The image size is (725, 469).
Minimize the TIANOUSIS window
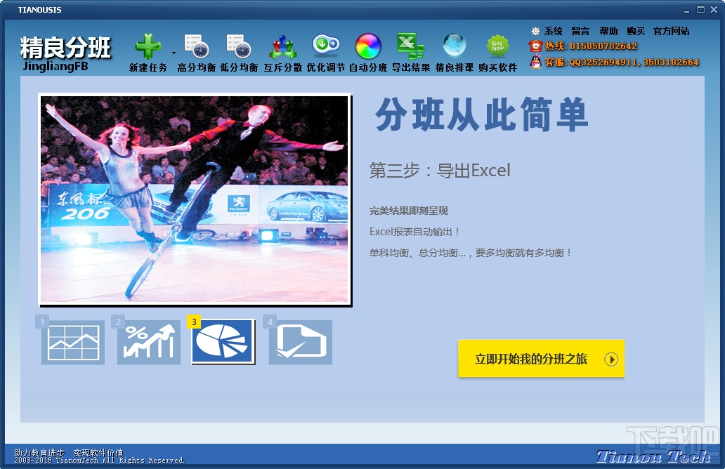point(686,10)
